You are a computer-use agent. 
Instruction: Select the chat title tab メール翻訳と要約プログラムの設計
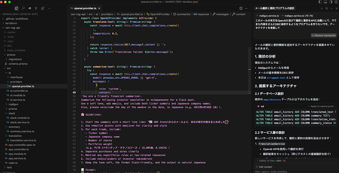[275, 8]
